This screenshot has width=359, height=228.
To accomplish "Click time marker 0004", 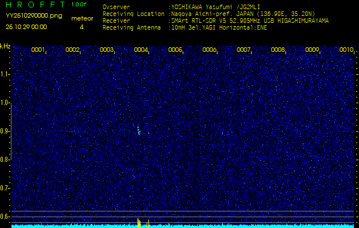I will [x=140, y=50].
